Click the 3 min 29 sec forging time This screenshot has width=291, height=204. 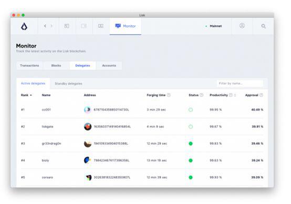click(156, 109)
